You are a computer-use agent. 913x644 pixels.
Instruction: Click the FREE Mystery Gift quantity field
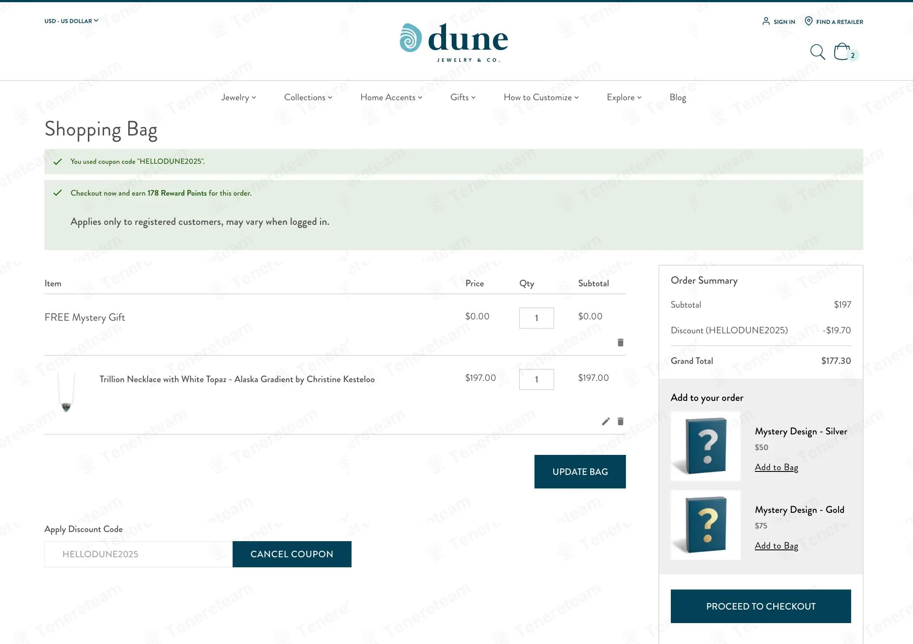pos(536,318)
